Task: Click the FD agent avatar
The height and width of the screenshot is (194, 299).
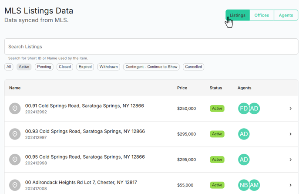Action: (x=244, y=109)
